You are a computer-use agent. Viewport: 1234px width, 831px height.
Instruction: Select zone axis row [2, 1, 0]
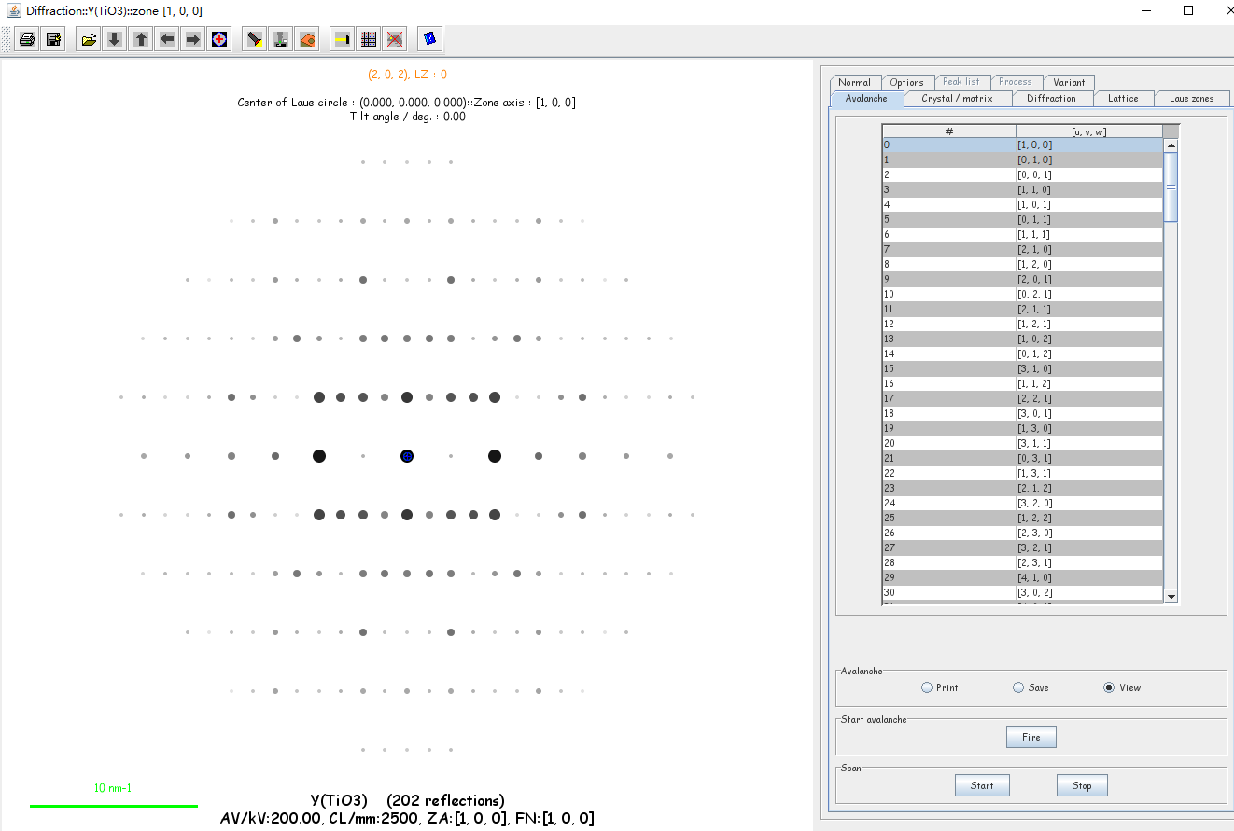(x=1023, y=249)
